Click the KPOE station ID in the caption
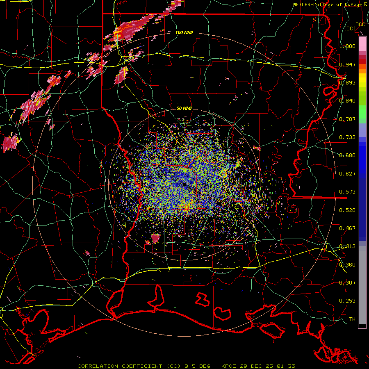Screen dimensions: 369x369 [x=230, y=366]
